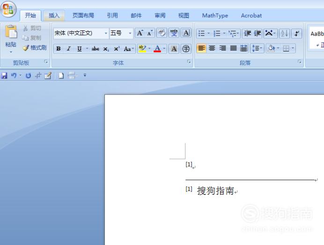Viewport: 324px width, 245px height.
Task: Grow font size with the large A icon
Action: coord(140,33)
